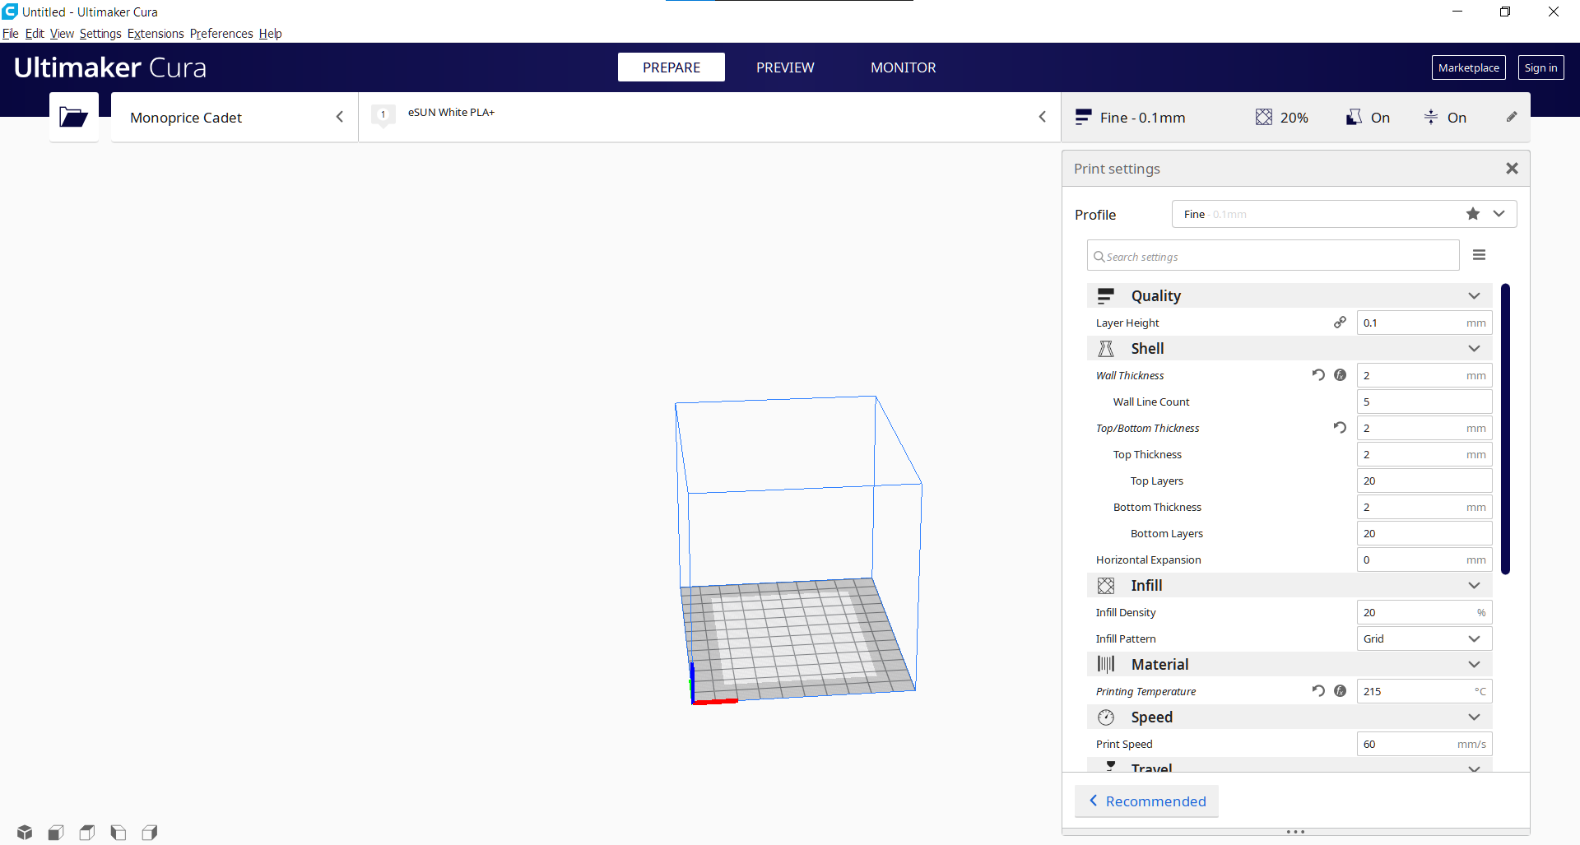Select the 3D view camera icon
This screenshot has height=845, width=1580.
tap(25, 832)
